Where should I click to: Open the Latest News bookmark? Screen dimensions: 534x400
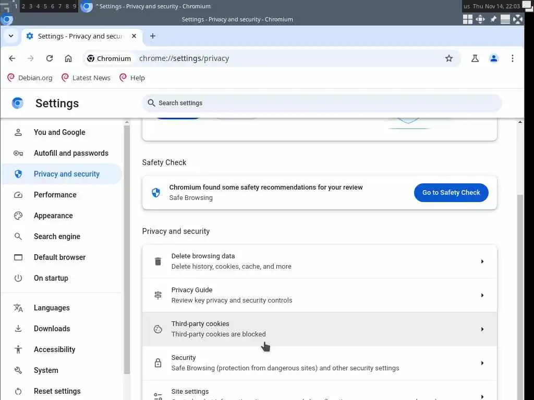point(86,78)
